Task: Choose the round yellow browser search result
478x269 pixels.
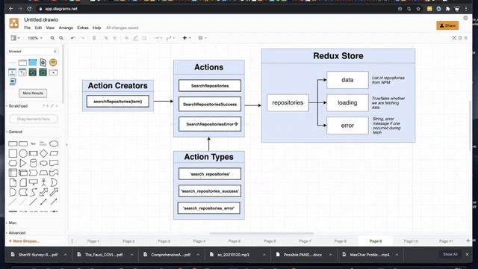Action: pos(53,62)
